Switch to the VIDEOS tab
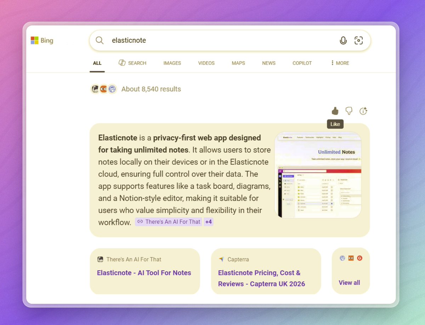This screenshot has width=425, height=325. (206, 63)
